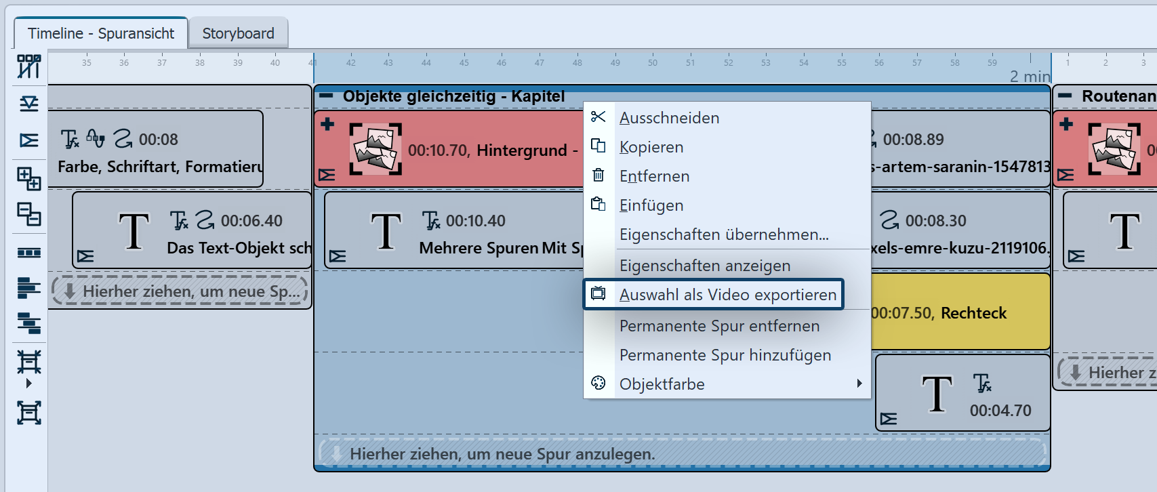Viewport: 1157px width, 492px height.
Task: Click image thumbnail in the Routenan chapter
Action: click(x=1114, y=149)
